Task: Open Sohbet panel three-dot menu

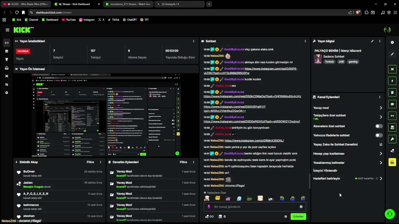Action: 305,41
